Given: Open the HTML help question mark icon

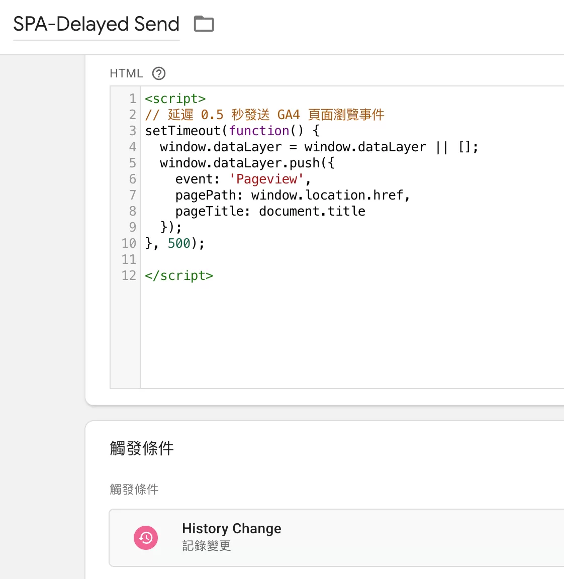Looking at the screenshot, I should (159, 73).
